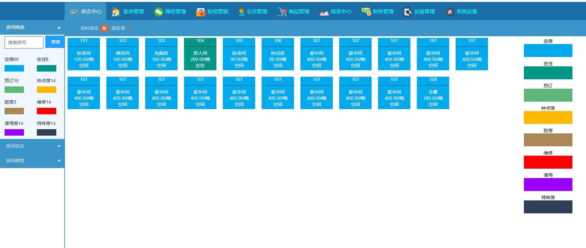Click the 搜索 button
Viewport: 586px width, 248px height.
55,42
